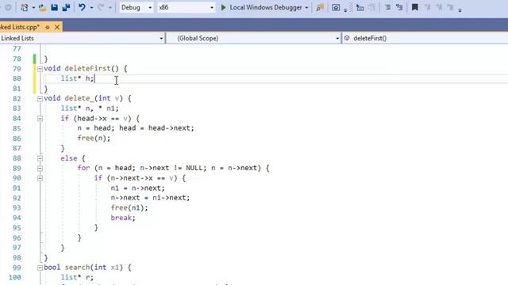The height and width of the screenshot is (285, 508).
Task: Click the increase line indent icon
Action: coord(399,7)
